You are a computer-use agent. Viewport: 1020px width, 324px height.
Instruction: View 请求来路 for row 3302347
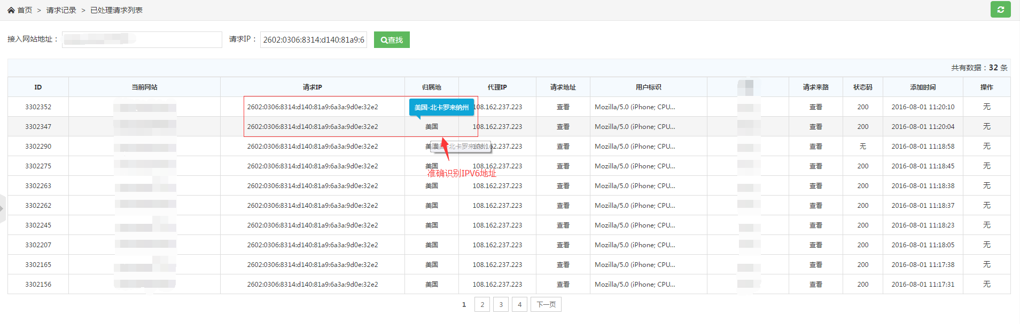pos(815,127)
